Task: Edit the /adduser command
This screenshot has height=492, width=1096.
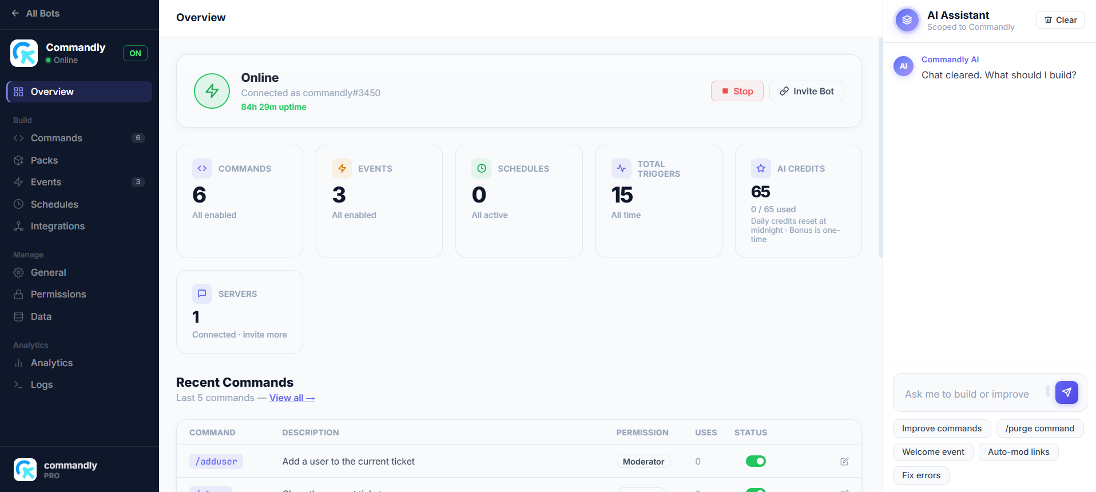Action: click(844, 461)
